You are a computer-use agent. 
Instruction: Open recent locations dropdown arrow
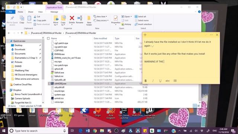tap(18, 33)
